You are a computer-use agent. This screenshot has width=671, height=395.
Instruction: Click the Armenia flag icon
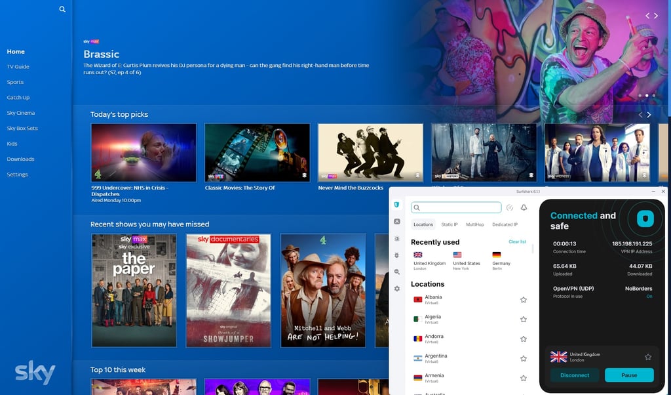[417, 378]
